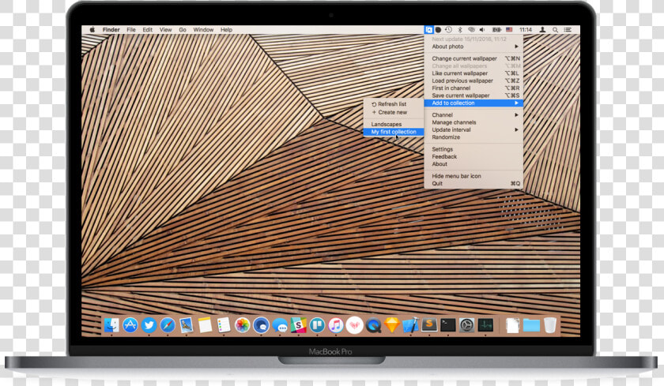Open Sketch diamond icon in dock
The image size is (664, 386).
click(392, 325)
